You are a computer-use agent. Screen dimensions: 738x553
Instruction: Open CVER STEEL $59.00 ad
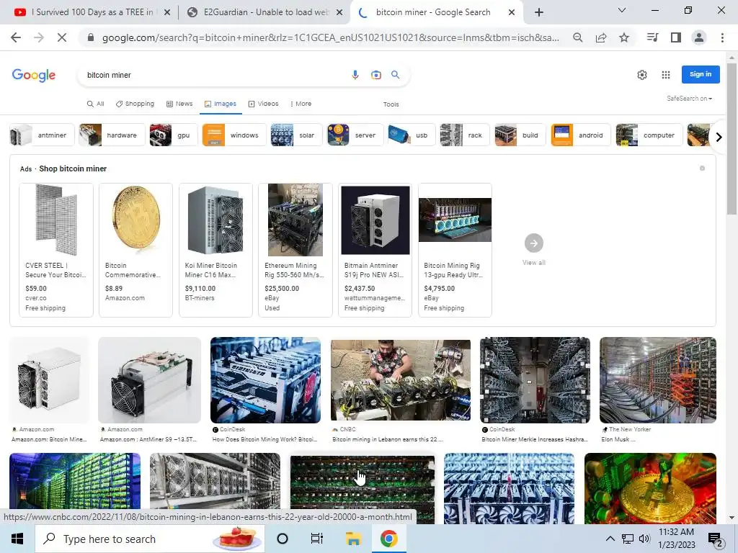pyautogui.click(x=56, y=250)
